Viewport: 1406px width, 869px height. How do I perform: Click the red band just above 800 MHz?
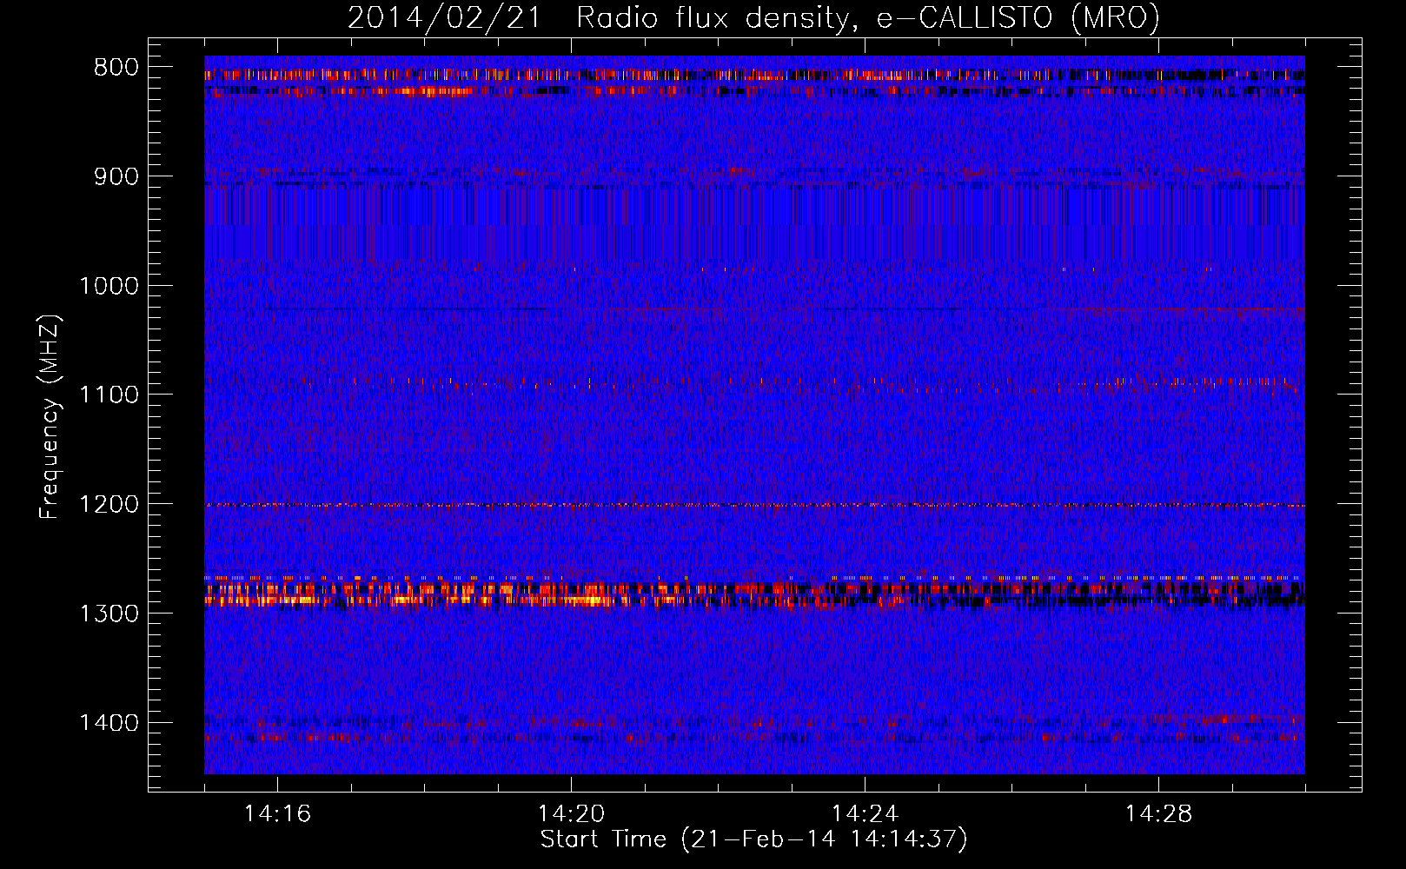coord(754,76)
